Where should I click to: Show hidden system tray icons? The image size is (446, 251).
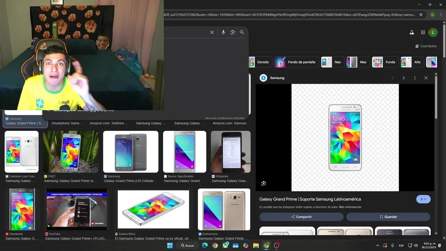tap(377, 246)
